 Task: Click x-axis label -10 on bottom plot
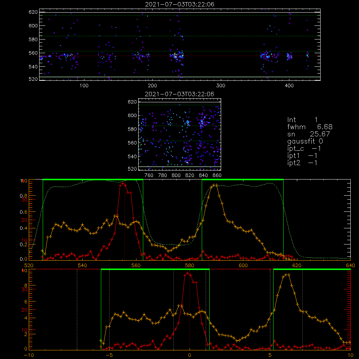coord(29,355)
